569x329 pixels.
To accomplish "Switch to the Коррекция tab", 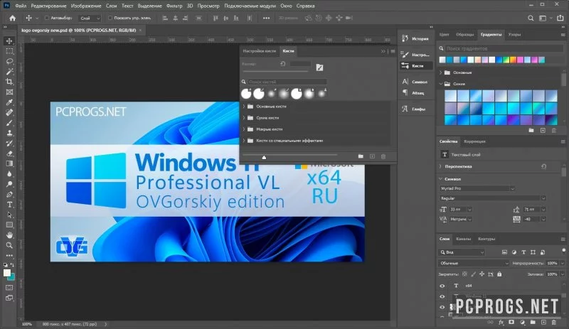I will coord(474,141).
